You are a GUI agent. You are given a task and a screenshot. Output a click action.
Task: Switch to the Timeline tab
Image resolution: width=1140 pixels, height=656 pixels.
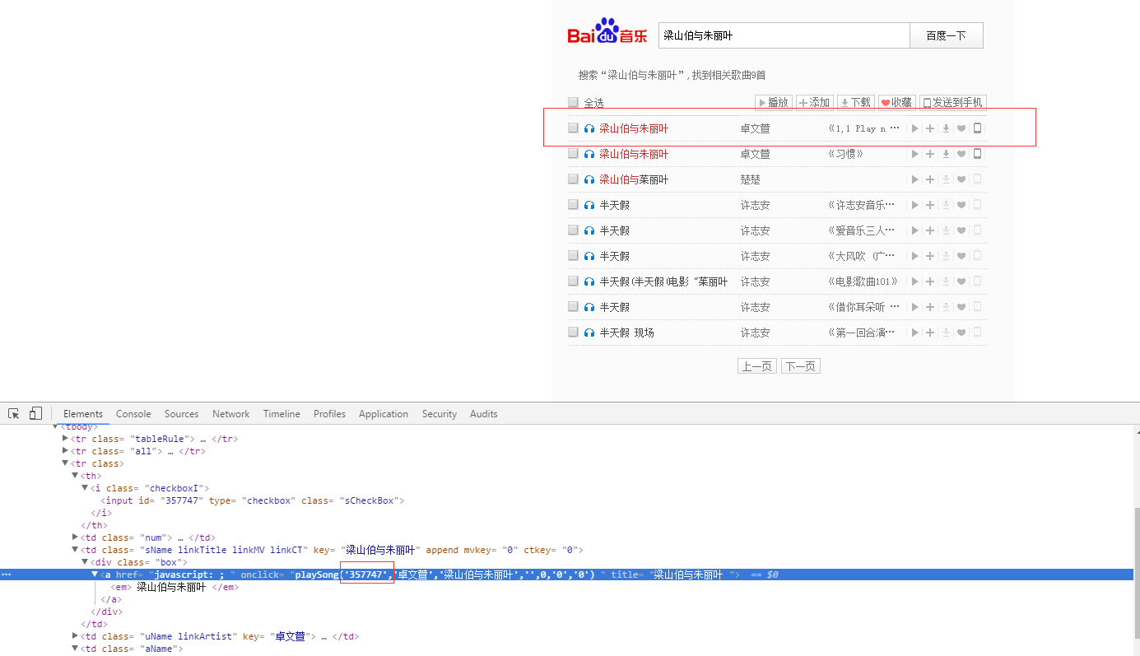(282, 414)
